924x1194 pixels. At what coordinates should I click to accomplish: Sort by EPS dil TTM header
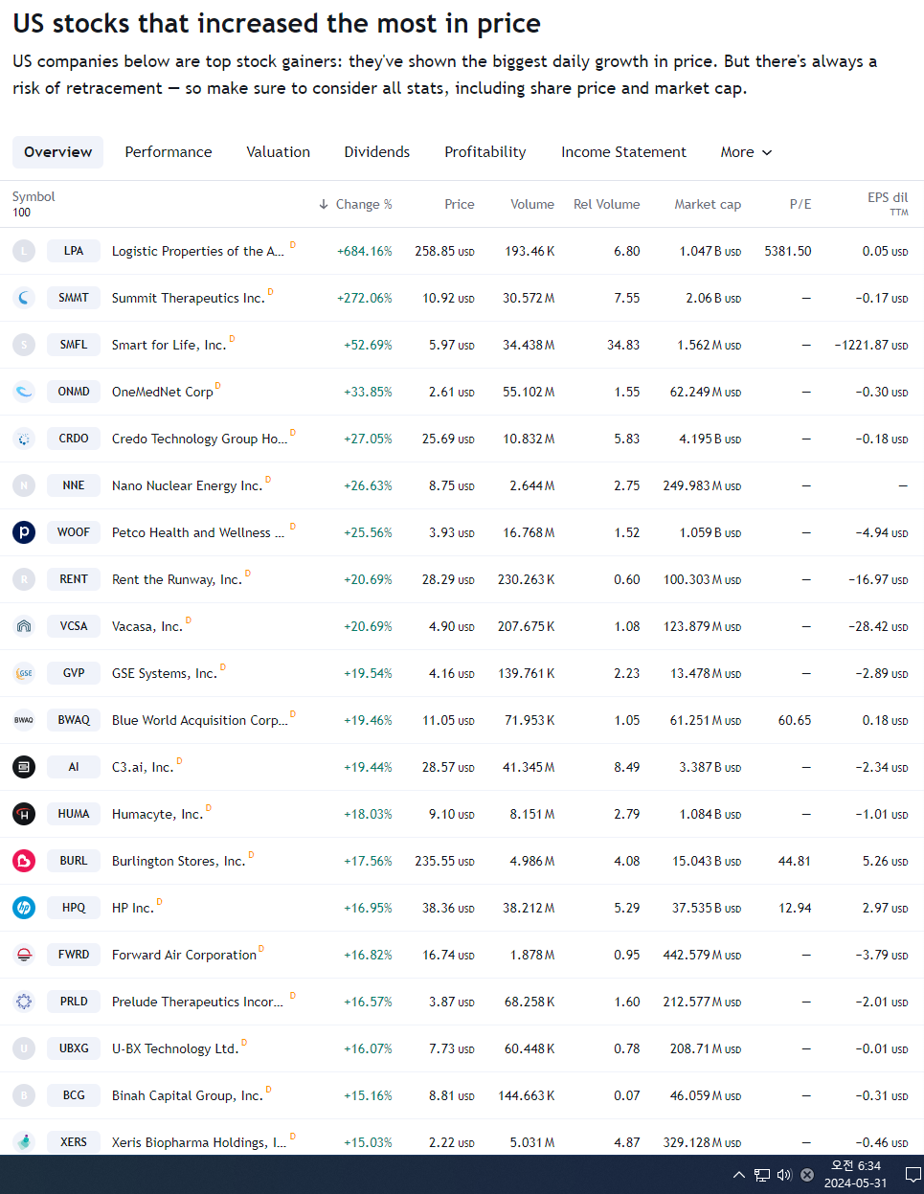click(x=888, y=204)
